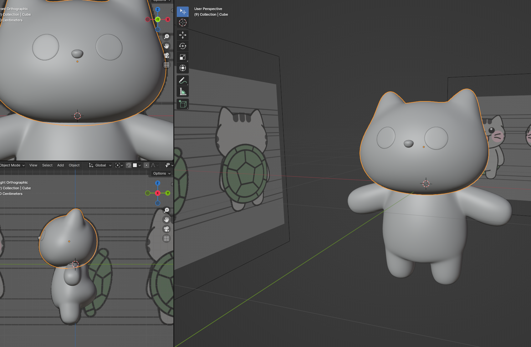Open Global transform orientation dropdown
This screenshot has width=531, height=347.
tap(100, 165)
